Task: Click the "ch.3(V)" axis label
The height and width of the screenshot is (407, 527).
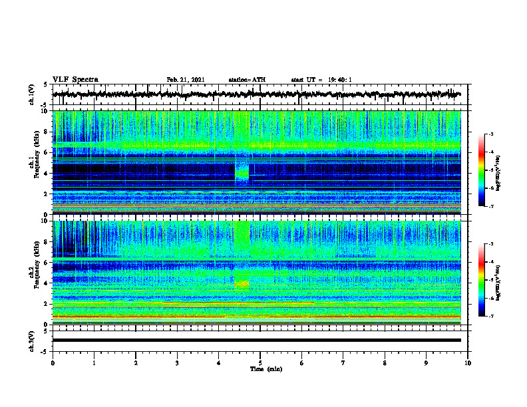Action: 32,341
